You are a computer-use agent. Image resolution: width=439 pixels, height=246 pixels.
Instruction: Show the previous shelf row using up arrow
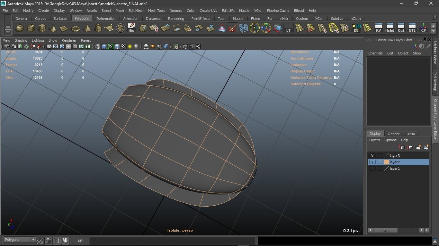(434, 25)
